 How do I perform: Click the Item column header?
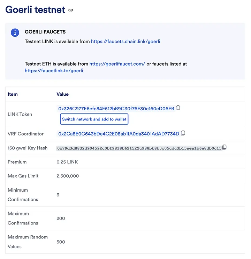[x=13, y=94]
